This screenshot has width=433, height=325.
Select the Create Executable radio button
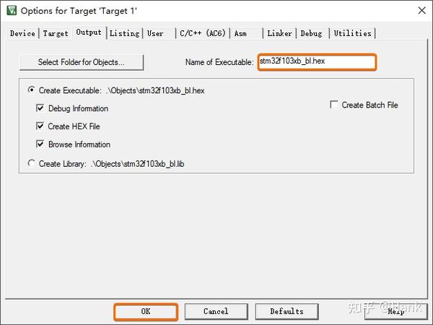[x=32, y=90]
